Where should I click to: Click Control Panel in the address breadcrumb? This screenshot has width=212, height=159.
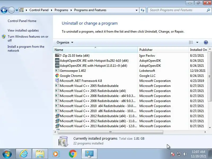coord(39,10)
